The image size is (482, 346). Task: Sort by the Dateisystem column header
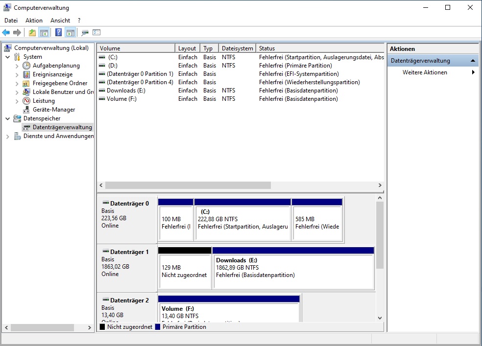(x=237, y=48)
